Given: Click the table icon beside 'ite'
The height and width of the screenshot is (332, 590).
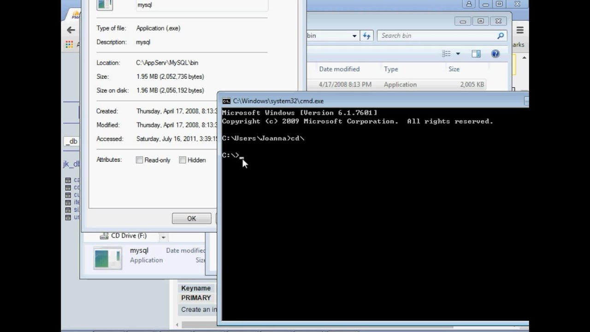Looking at the screenshot, I should tap(68, 202).
